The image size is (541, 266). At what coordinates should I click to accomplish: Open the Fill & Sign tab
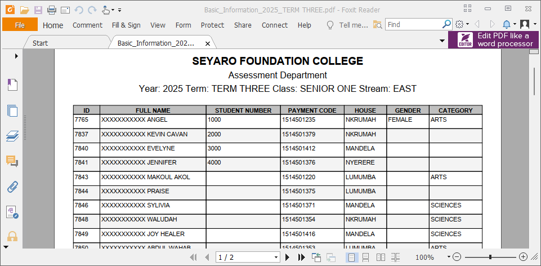[126, 25]
